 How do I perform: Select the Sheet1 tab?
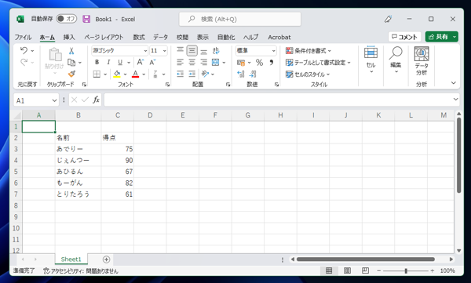point(71,259)
